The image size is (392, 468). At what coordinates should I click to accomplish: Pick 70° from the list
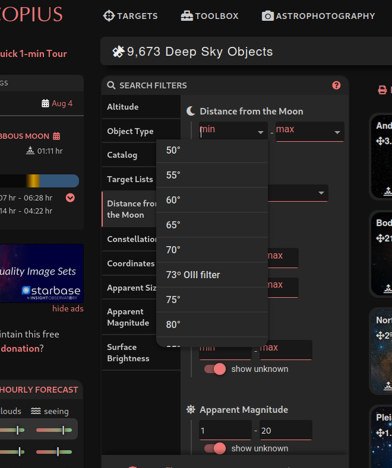pos(212,250)
